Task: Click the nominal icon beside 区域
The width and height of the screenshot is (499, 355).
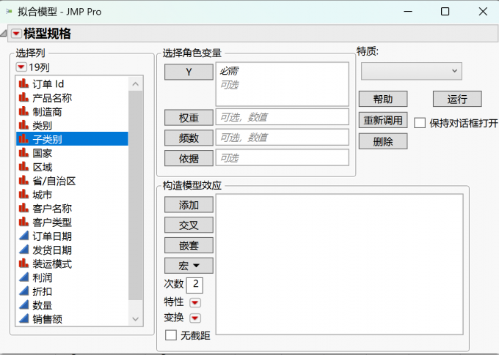Action: click(x=23, y=166)
